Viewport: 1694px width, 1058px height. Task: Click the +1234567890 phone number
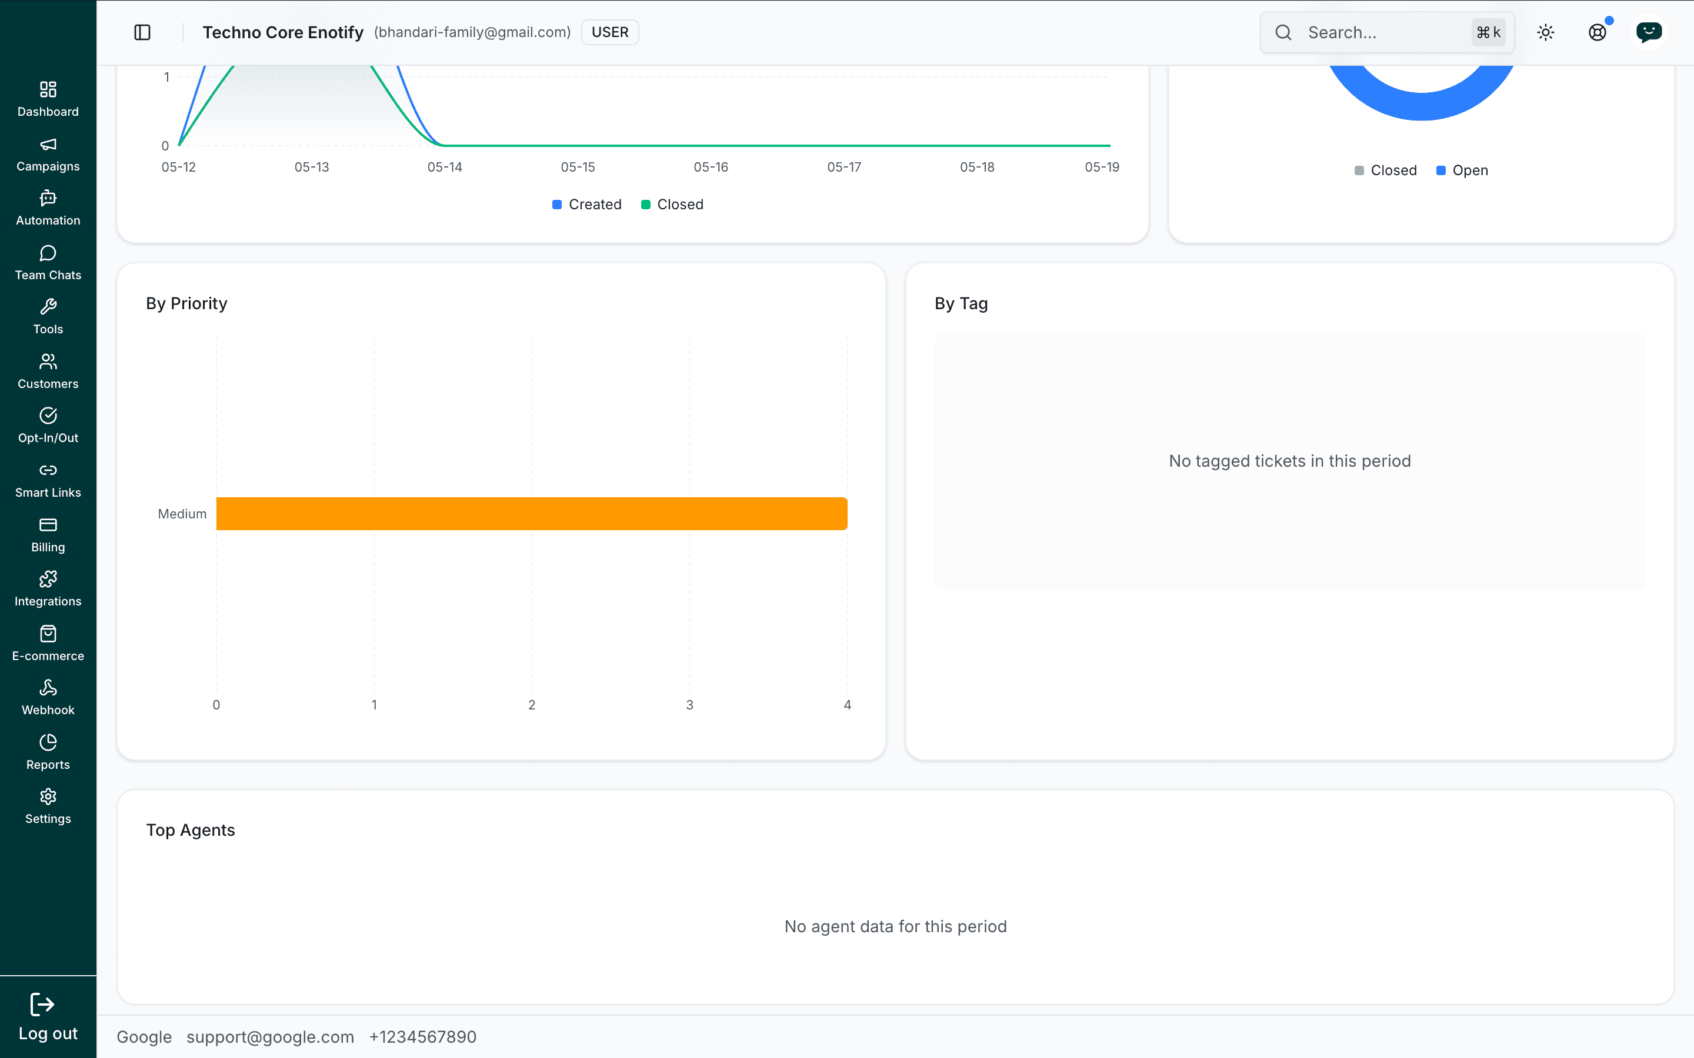coord(423,1036)
